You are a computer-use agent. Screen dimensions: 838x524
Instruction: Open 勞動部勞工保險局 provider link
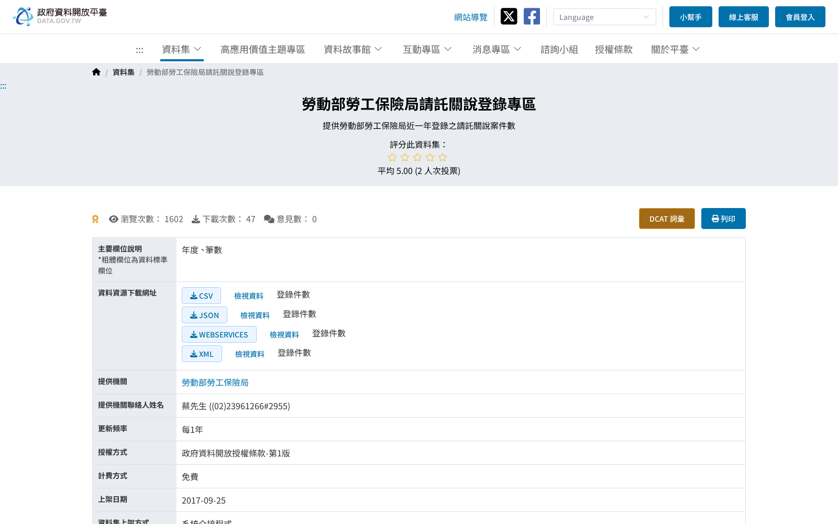click(215, 383)
